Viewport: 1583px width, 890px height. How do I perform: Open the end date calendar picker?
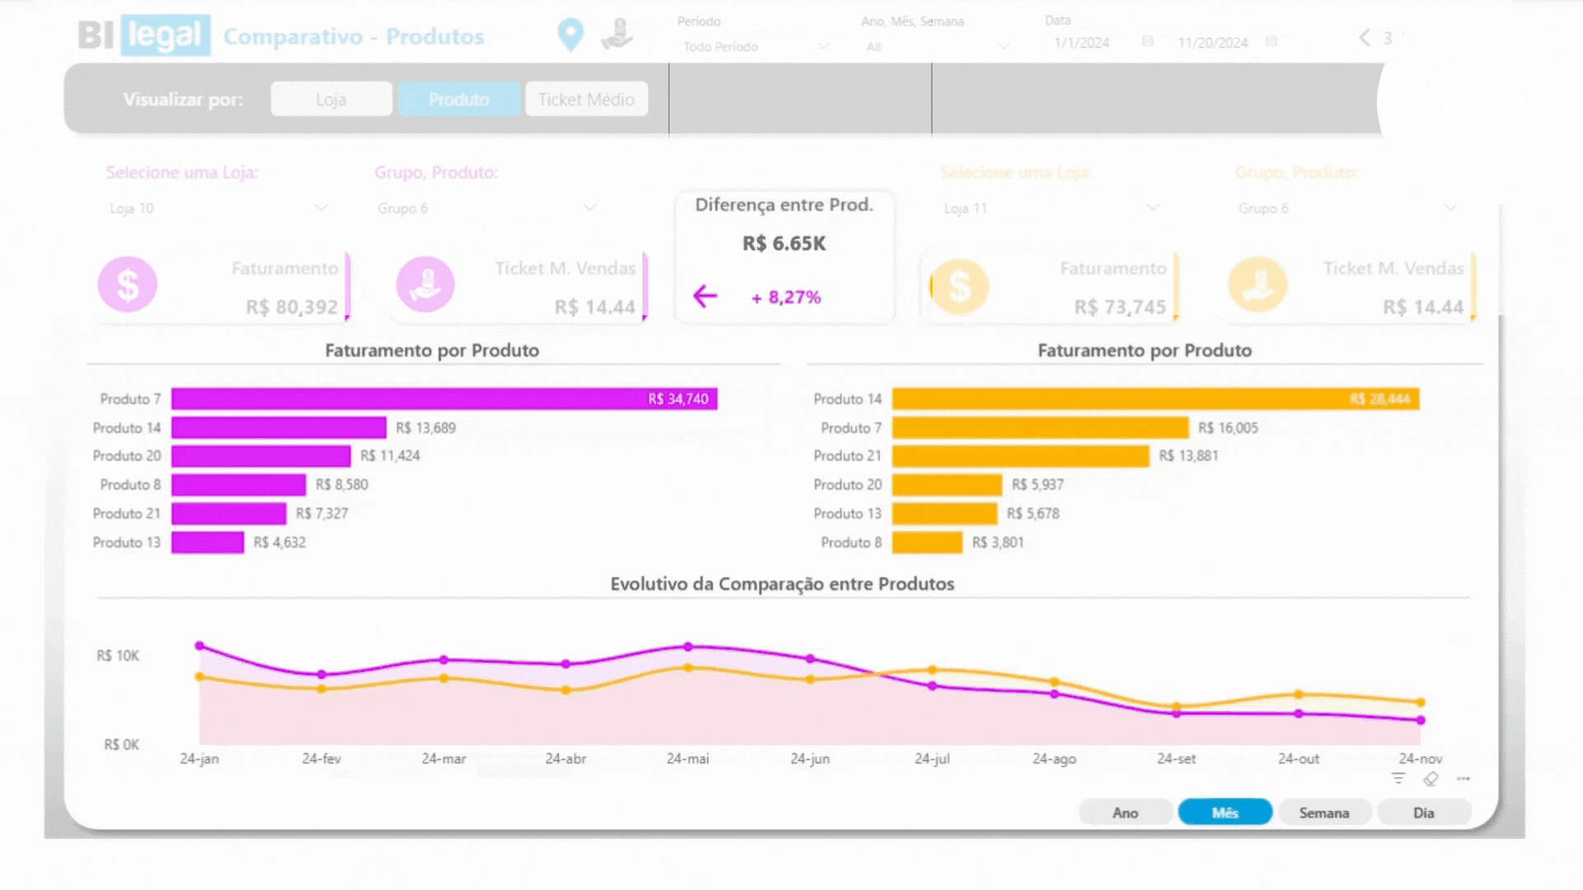coord(1271,41)
